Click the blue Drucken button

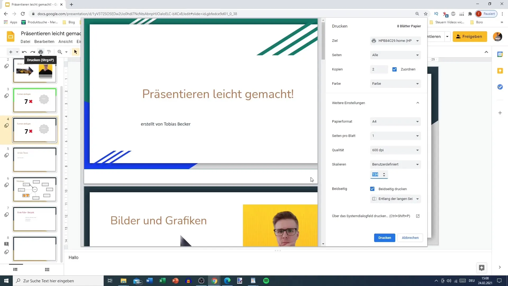coord(384,238)
